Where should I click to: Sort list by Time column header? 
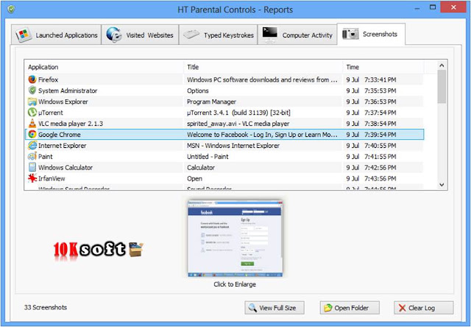pyautogui.click(x=383, y=67)
